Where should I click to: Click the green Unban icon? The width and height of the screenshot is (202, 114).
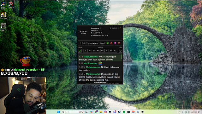point(80,51)
